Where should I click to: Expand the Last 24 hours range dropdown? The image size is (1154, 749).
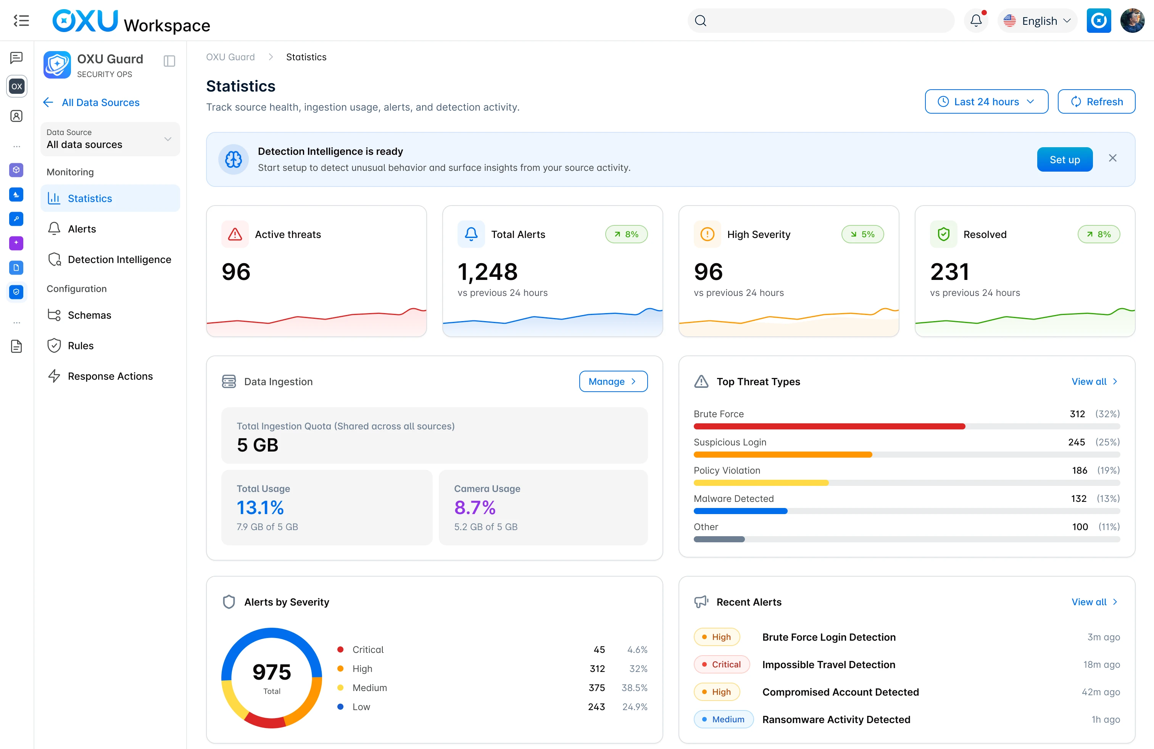[986, 102]
